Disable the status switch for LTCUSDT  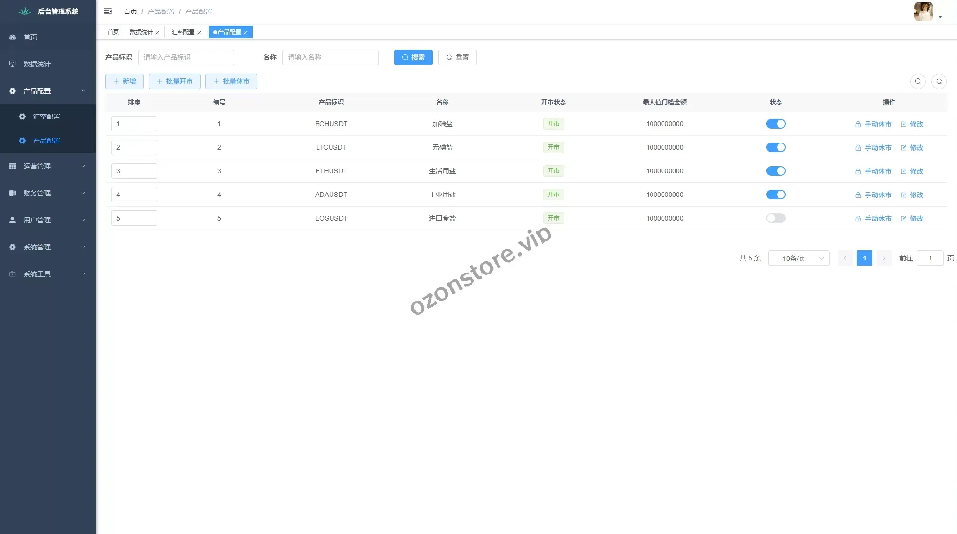pyautogui.click(x=776, y=147)
